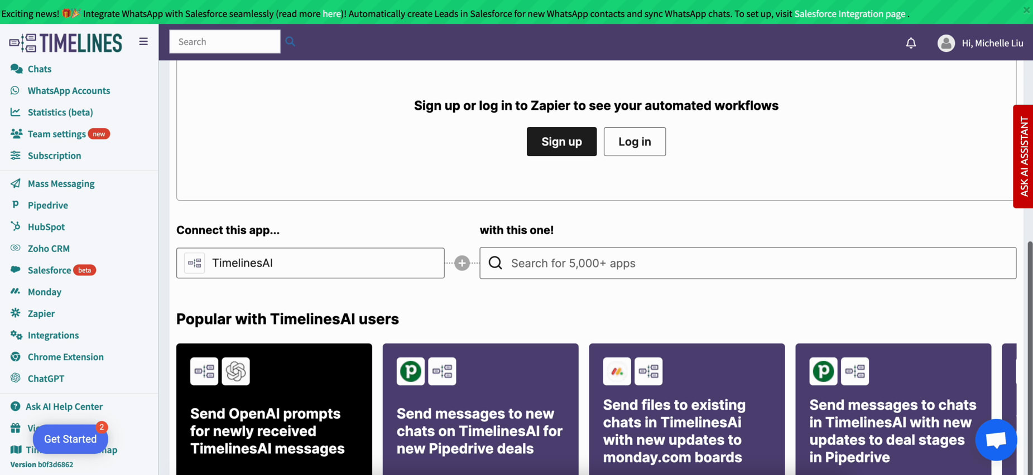
Task: Open the ASK AI ASSISTANT side tab
Action: [x=1023, y=156]
